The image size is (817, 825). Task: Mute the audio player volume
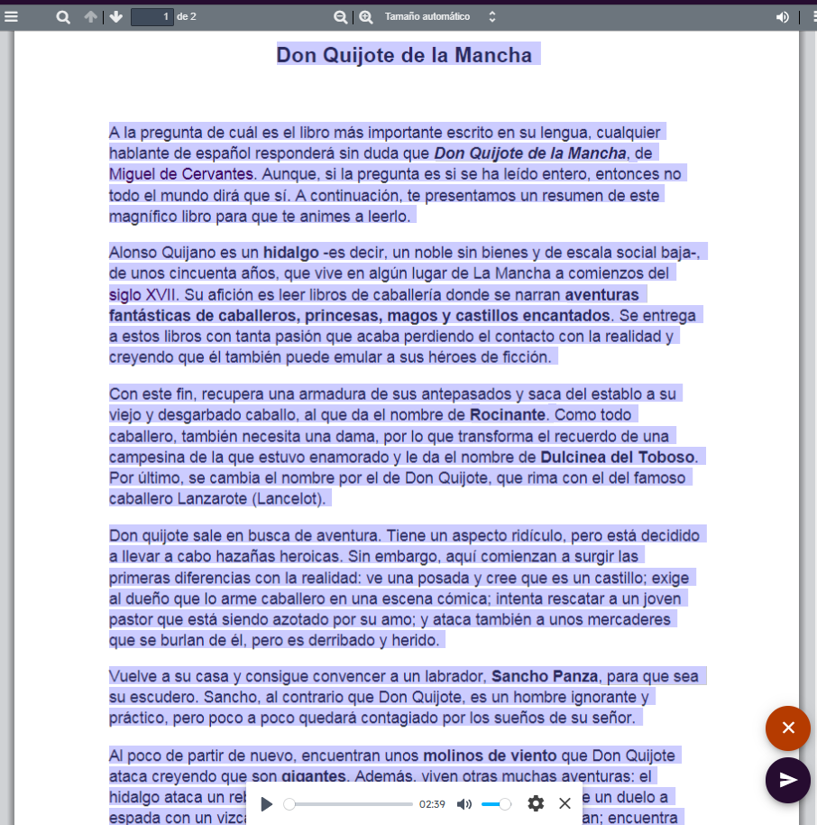[464, 804]
